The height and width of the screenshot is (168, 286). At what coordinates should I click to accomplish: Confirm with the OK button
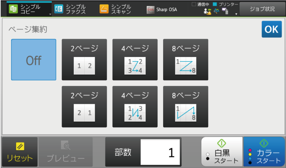coord(272,29)
